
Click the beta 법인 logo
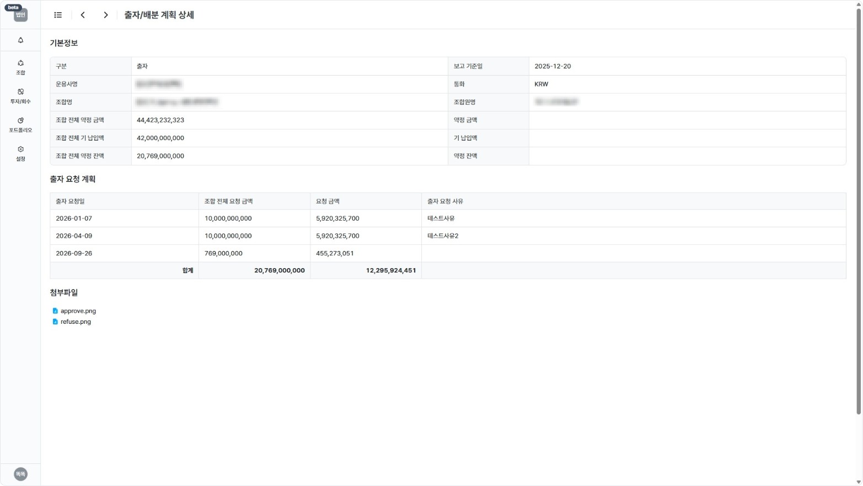[20, 13]
